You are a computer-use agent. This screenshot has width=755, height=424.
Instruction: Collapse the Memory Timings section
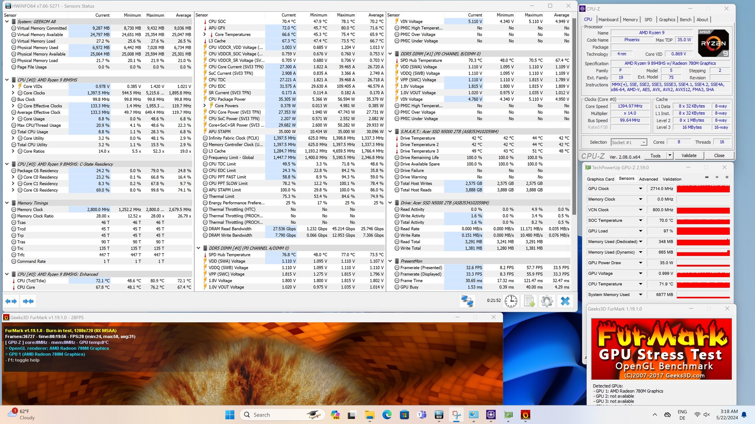pyautogui.click(x=7, y=203)
